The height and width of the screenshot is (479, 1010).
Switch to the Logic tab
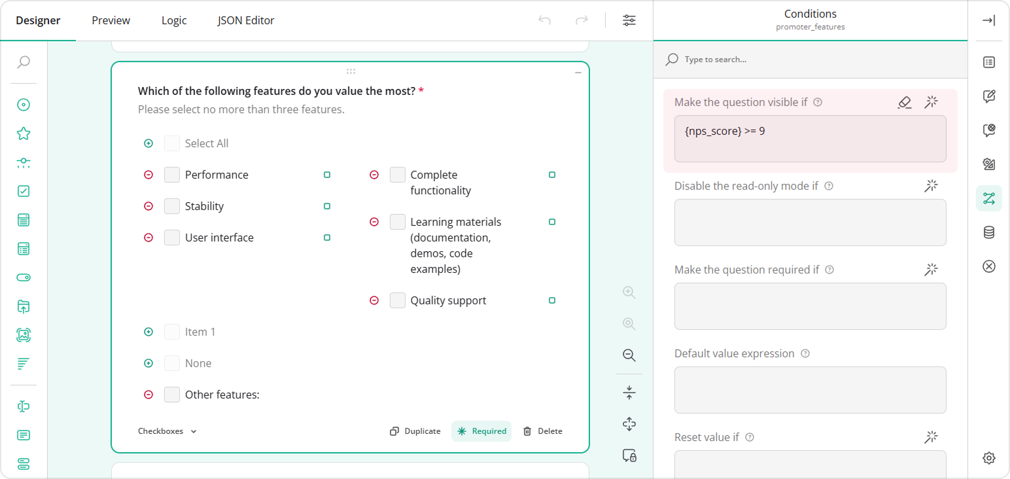[x=174, y=20]
